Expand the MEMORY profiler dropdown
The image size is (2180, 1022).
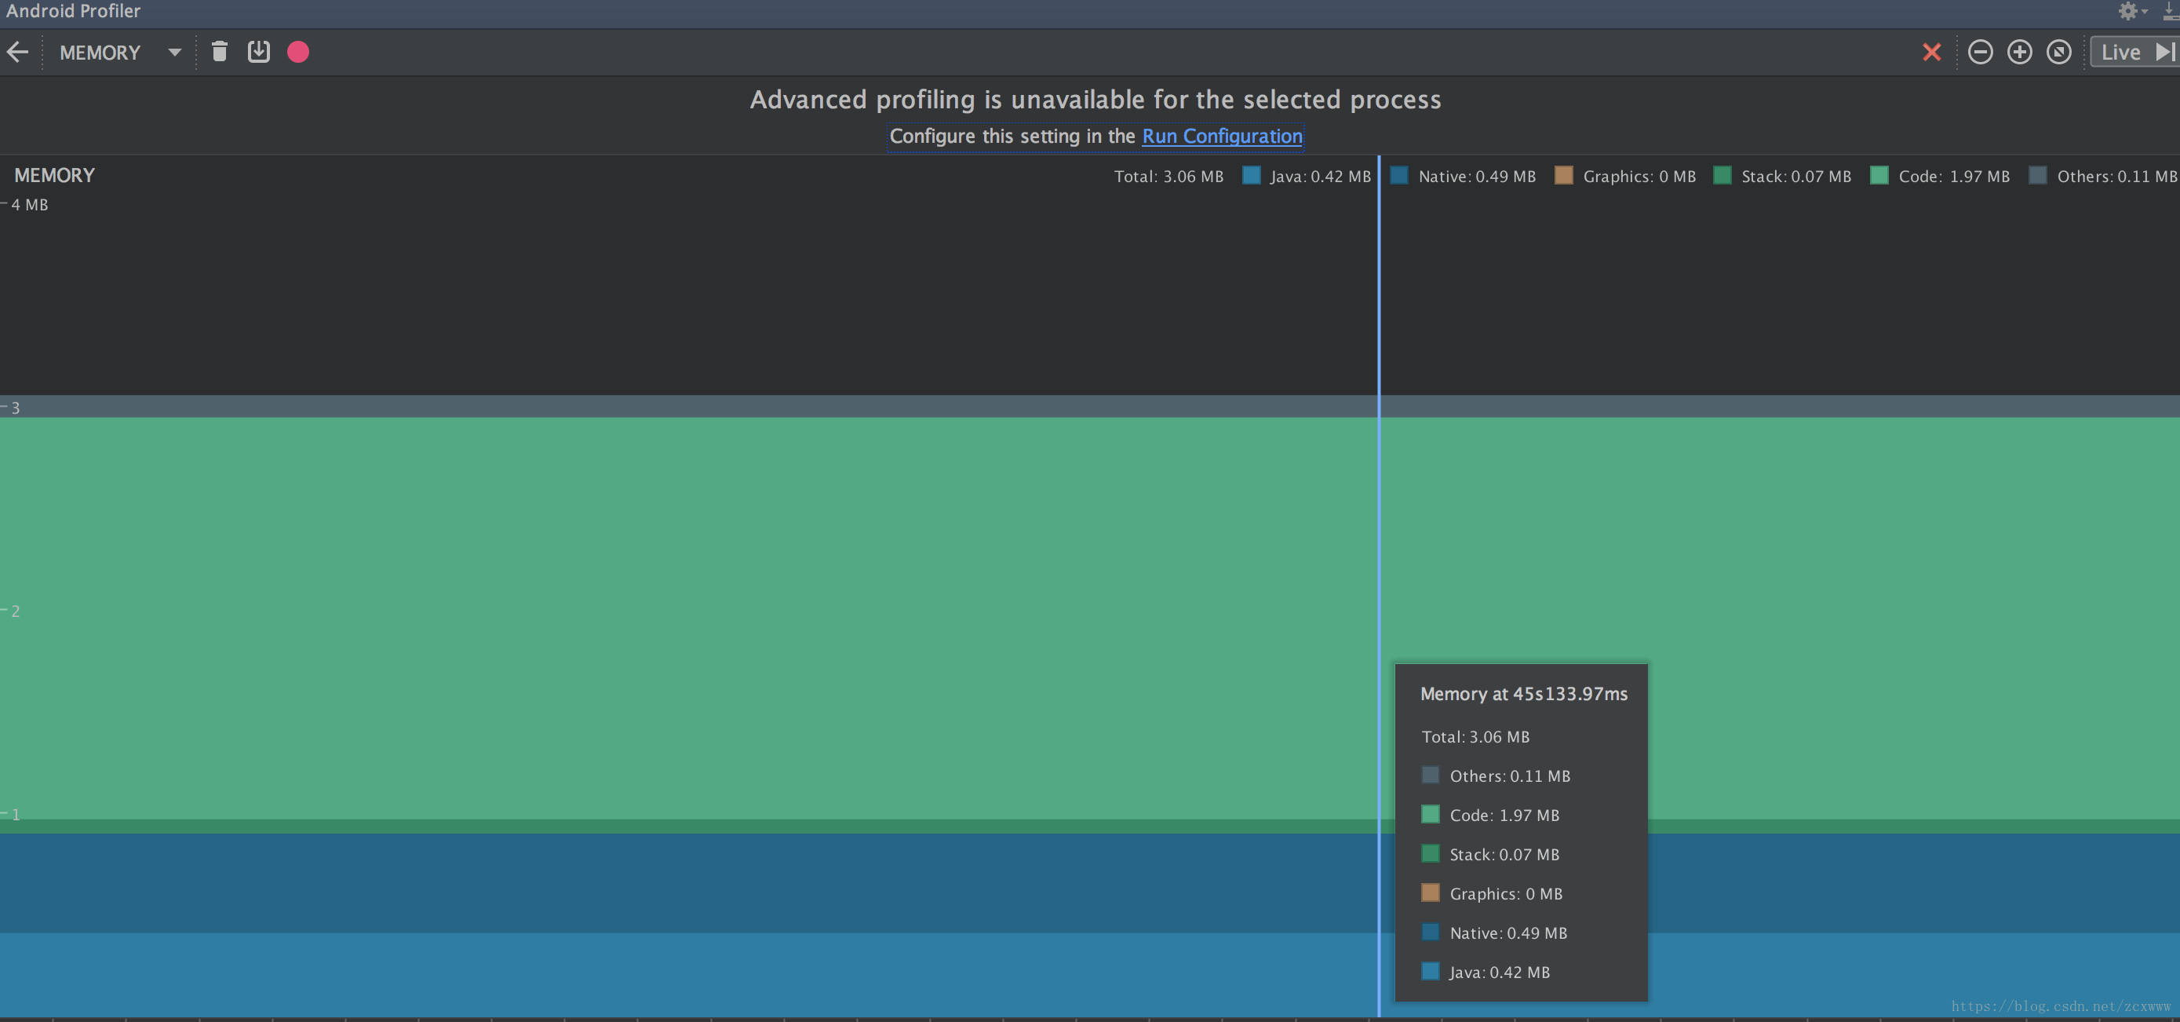174,53
